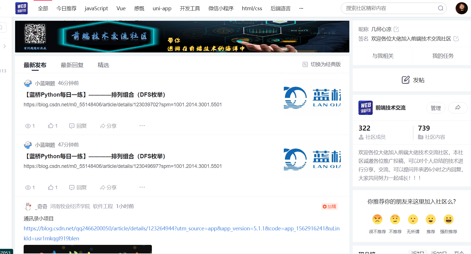Open the 后端语言 category
The image size is (471, 254).
[x=280, y=8]
